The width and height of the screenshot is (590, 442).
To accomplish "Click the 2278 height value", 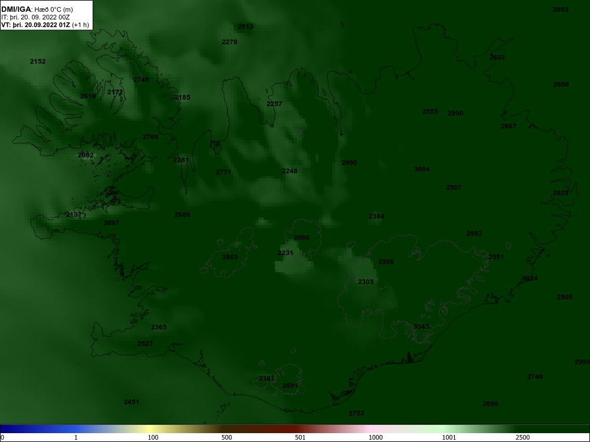I will pyautogui.click(x=230, y=42).
